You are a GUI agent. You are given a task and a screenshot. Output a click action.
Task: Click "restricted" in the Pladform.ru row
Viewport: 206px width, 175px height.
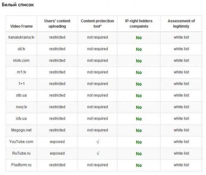57,165
